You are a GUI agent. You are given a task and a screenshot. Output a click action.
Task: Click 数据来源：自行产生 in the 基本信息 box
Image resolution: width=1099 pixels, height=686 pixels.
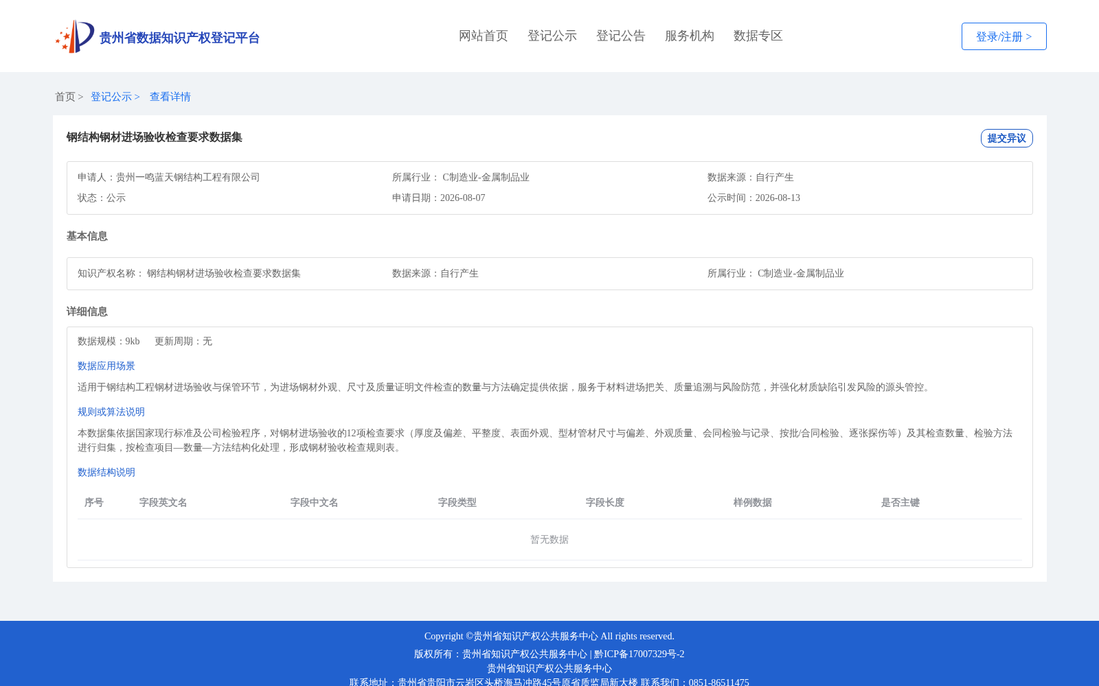coord(435,273)
